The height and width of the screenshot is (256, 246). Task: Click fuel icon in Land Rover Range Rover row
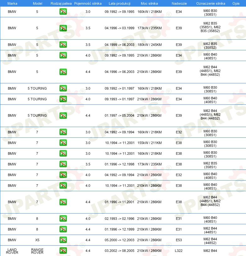63,250
